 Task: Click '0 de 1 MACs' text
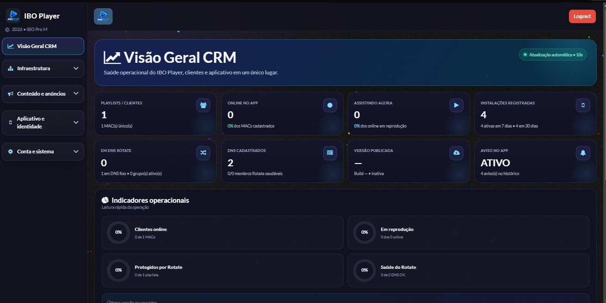pyautogui.click(x=145, y=237)
